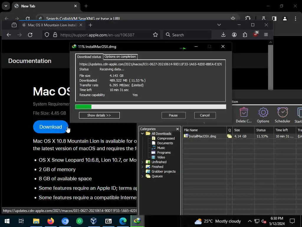Open File Explorer from taskbar
Image resolution: width=302 pixels, height=227 pixels.
(x=36, y=221)
